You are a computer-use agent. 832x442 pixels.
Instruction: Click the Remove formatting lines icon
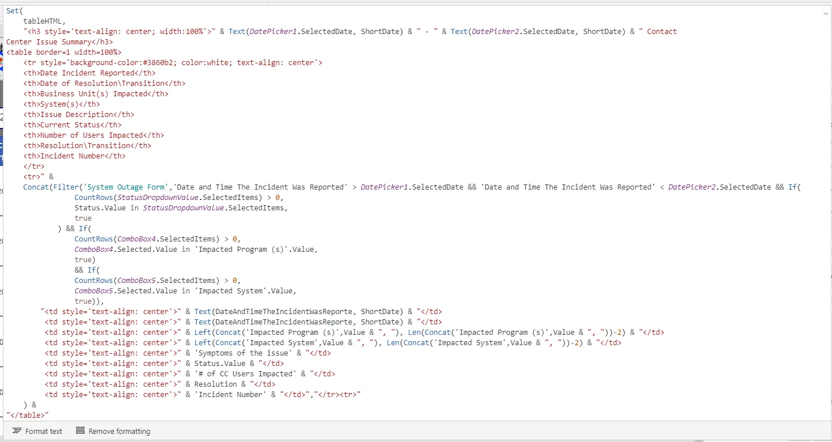click(x=80, y=431)
